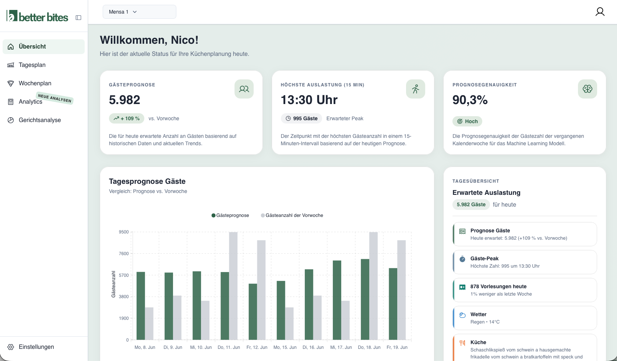Click the 995 Gäste badge

click(302, 118)
